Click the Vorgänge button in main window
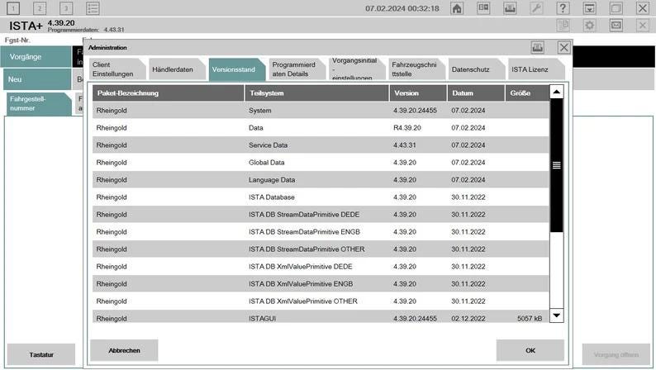Image resolution: width=656 pixels, height=370 pixels. tap(36, 56)
